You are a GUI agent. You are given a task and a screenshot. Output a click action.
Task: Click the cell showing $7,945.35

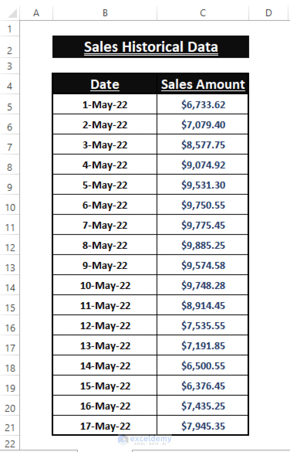point(203,426)
